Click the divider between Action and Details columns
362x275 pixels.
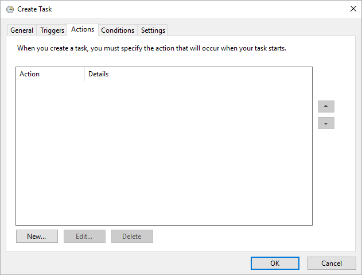84,74
